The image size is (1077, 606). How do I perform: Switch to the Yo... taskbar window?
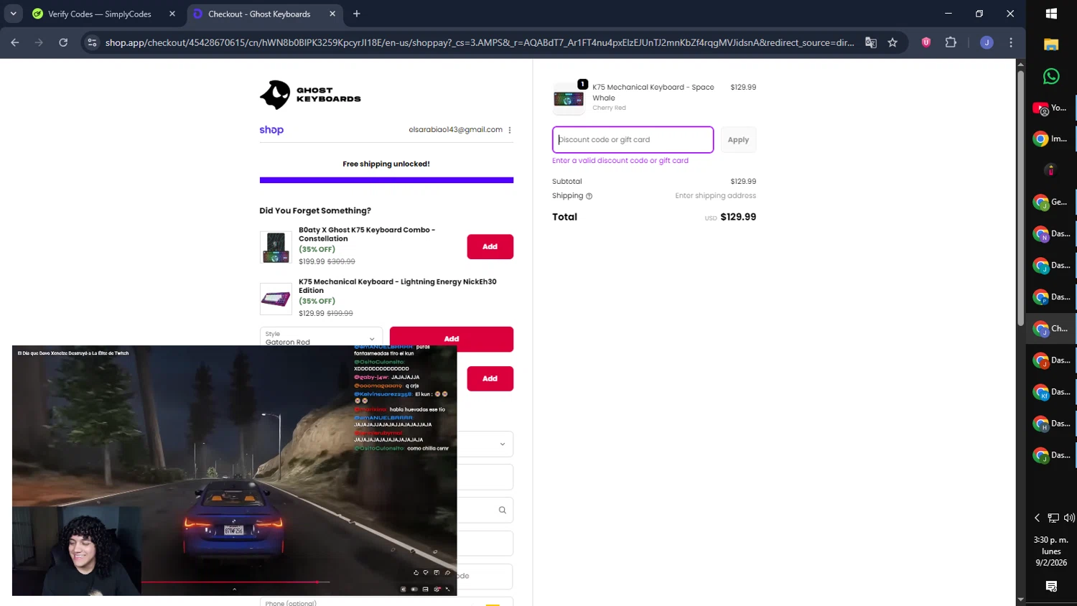tap(1051, 108)
